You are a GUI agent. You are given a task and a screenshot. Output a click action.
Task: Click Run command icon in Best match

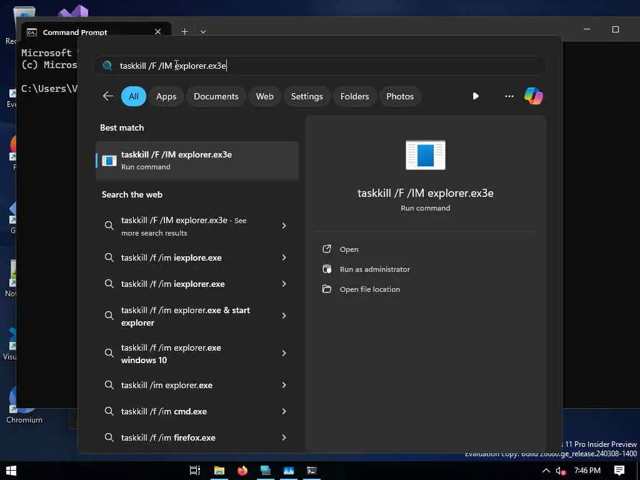[109, 161]
